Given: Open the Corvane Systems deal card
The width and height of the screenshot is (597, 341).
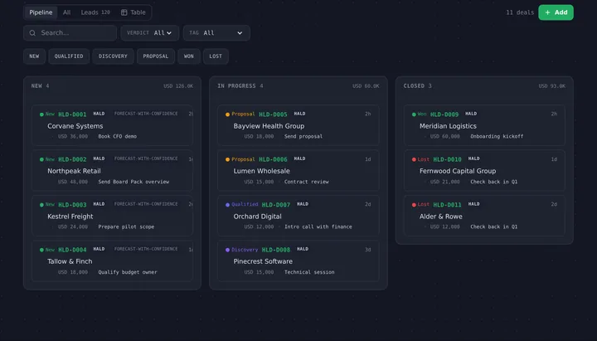Looking at the screenshot, I should pos(112,125).
